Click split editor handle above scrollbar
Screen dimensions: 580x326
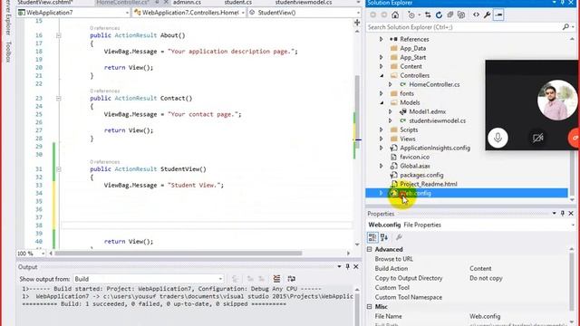pyautogui.click(x=357, y=23)
